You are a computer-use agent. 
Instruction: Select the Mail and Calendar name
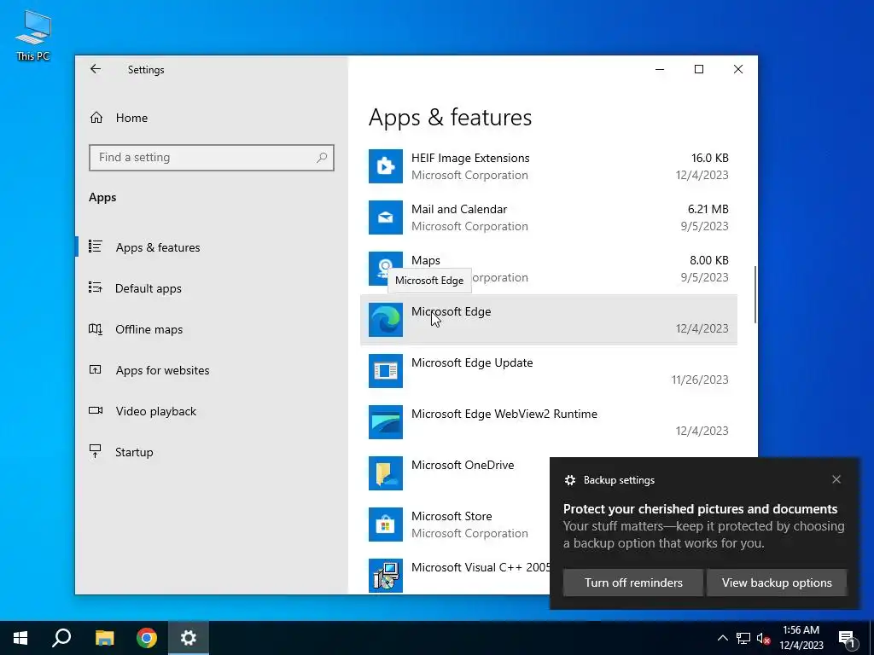coord(459,209)
